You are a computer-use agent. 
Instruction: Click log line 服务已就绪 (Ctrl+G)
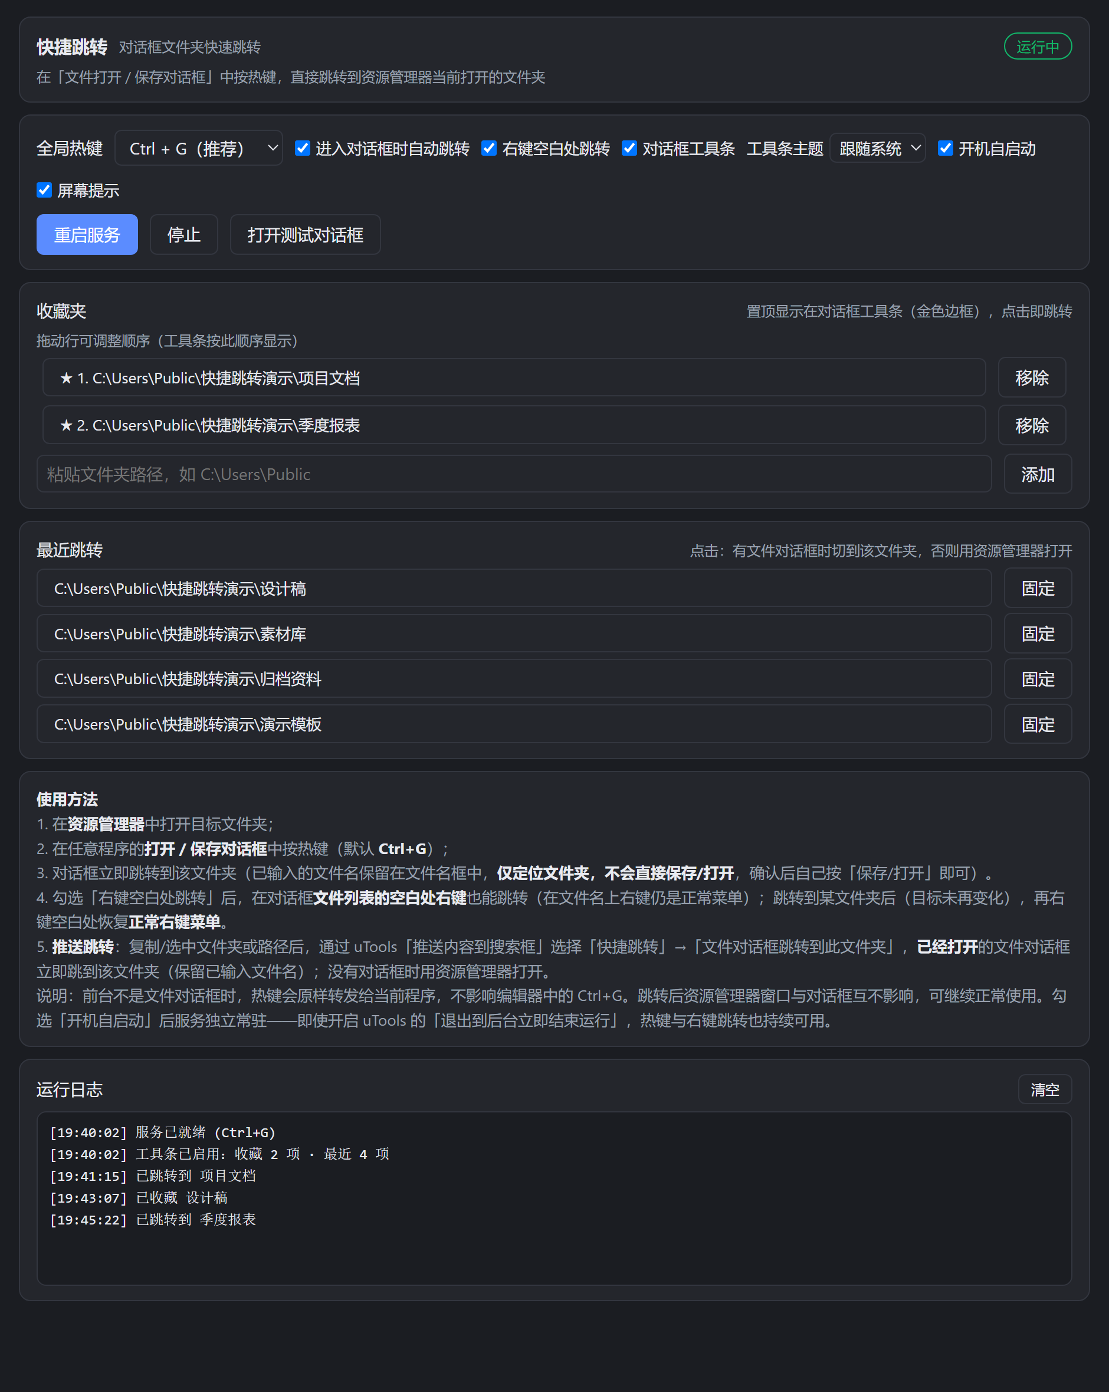(163, 1132)
